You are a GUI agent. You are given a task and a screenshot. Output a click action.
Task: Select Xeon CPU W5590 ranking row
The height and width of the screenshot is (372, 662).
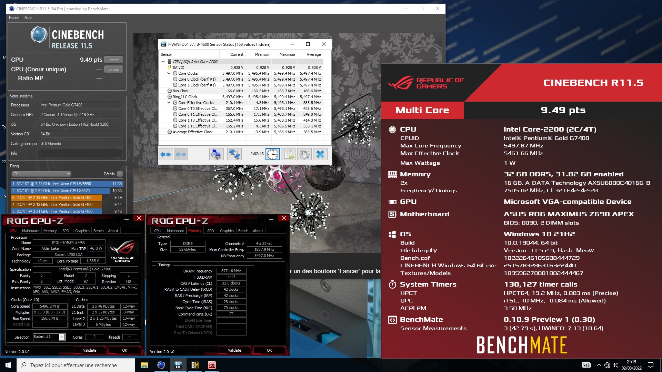tap(67, 184)
